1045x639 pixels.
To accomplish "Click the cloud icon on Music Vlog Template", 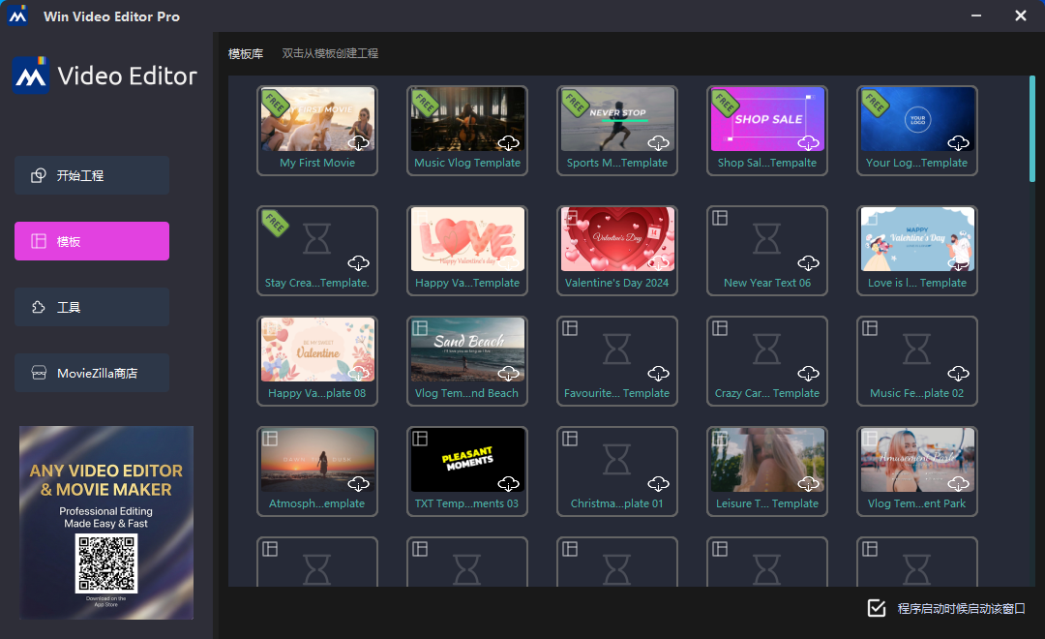I will (508, 142).
